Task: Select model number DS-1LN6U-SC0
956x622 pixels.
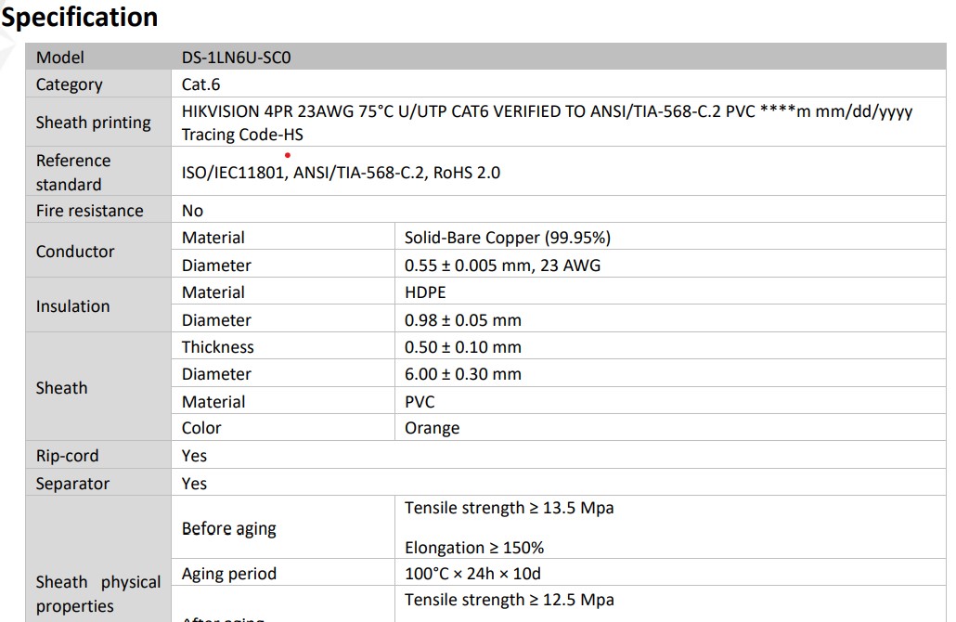Action: click(x=238, y=58)
